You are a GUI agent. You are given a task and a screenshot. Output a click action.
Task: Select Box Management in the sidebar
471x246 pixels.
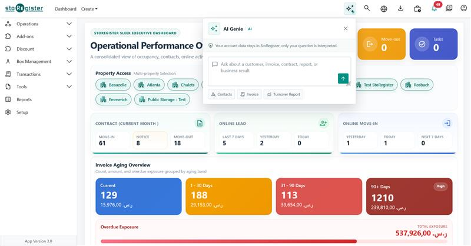[x=34, y=61]
